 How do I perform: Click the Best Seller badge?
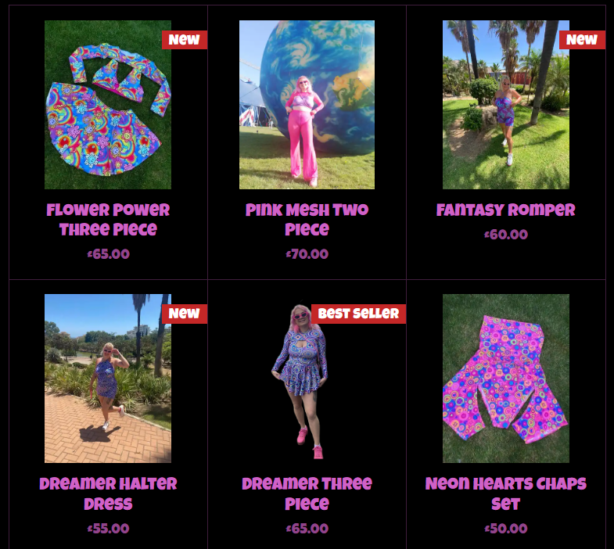click(x=358, y=314)
